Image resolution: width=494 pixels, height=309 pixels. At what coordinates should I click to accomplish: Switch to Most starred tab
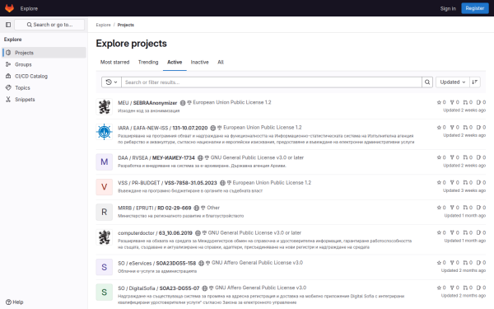click(114, 62)
